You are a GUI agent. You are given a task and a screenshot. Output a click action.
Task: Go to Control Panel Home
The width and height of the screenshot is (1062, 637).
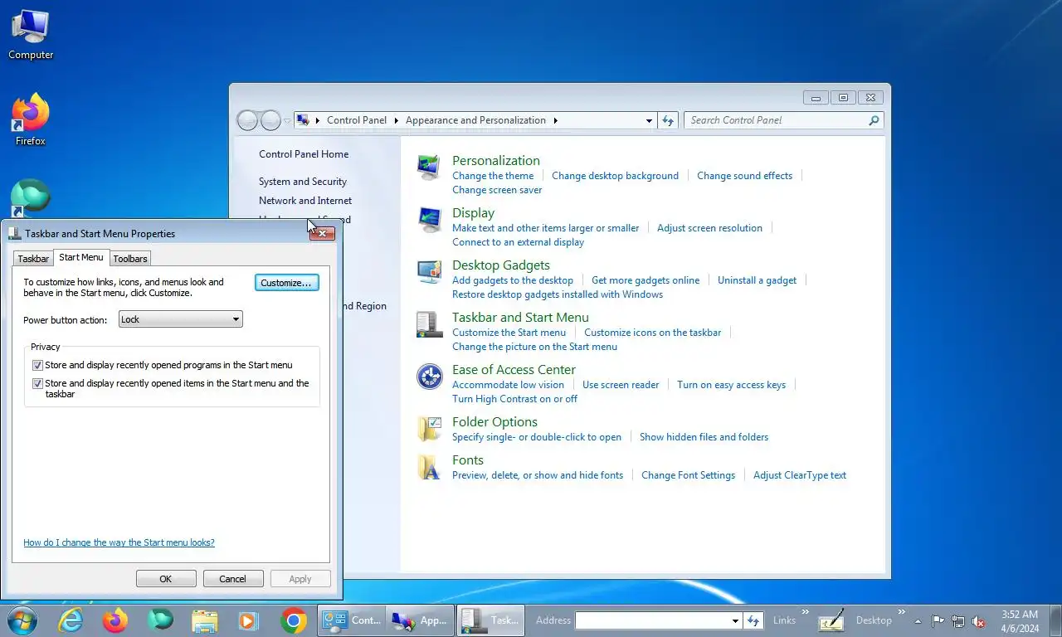tap(304, 154)
